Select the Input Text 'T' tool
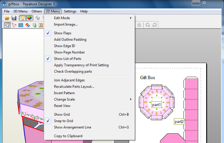The image size is (224, 143). pos(41,25)
